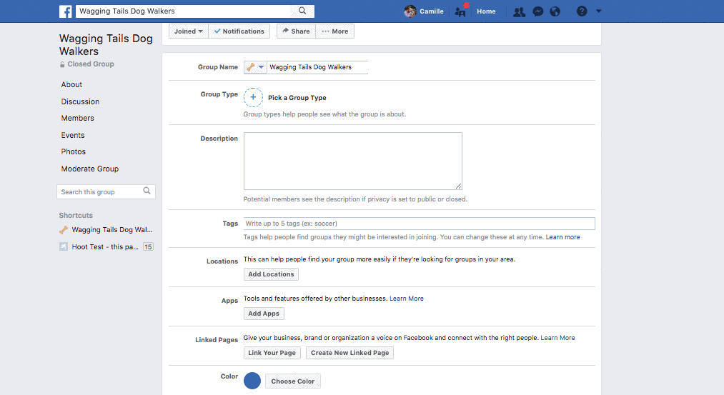Click the 15 count badge beside Hoot Test
This screenshot has width=724, height=395.
[x=148, y=247]
